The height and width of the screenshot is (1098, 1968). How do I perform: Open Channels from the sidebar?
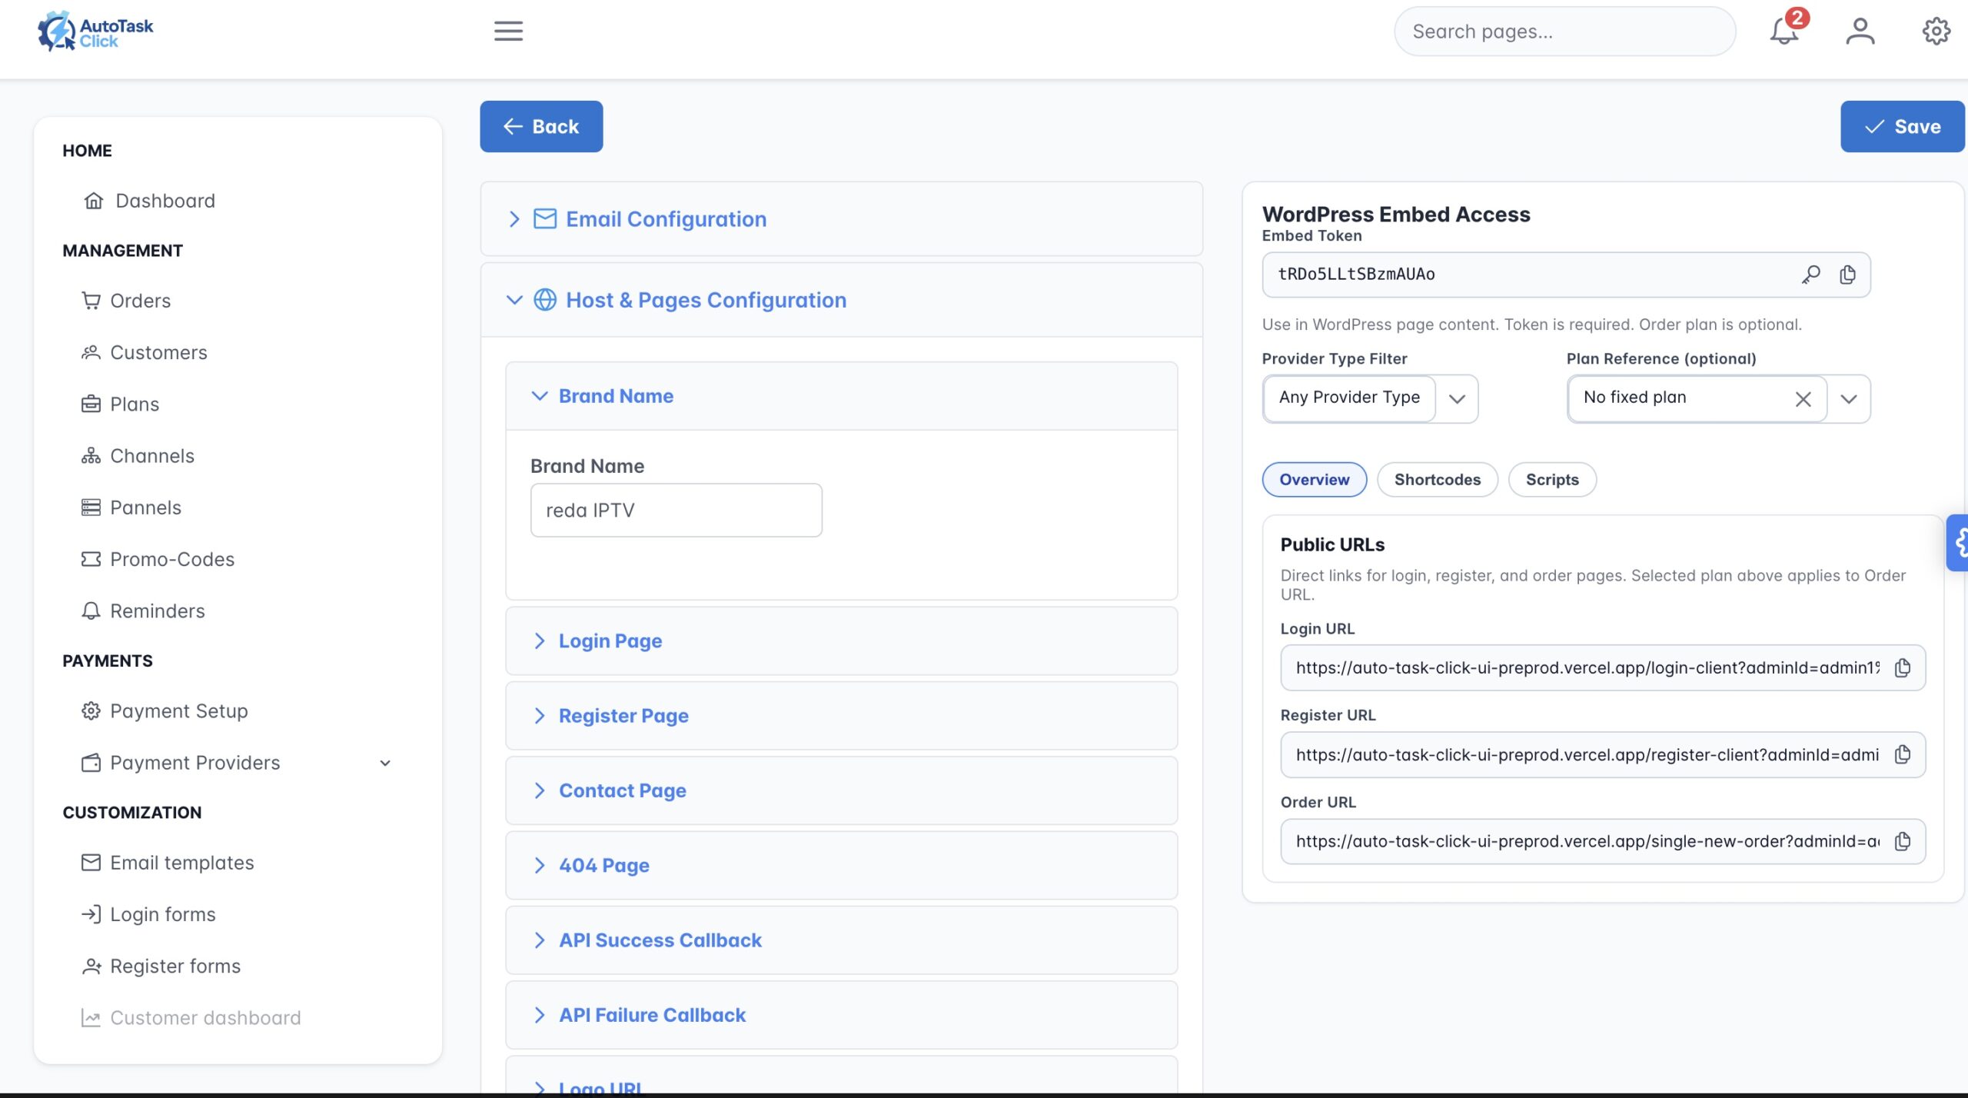click(x=138, y=456)
